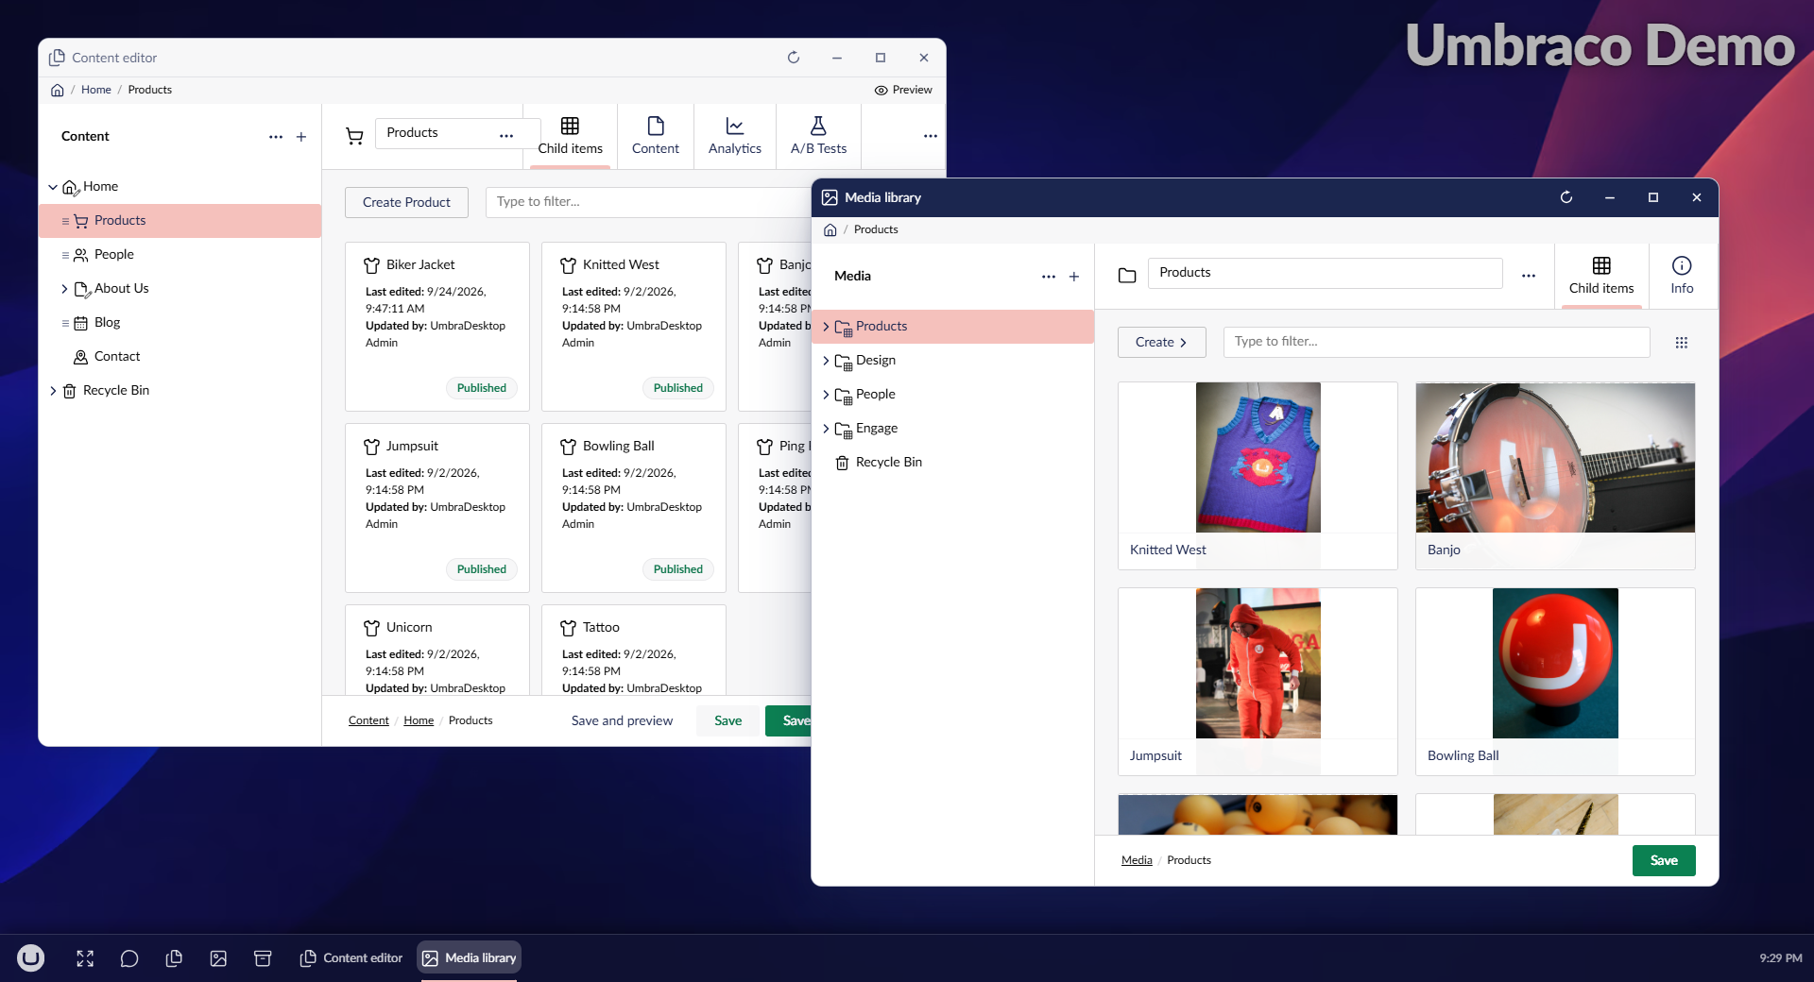1814x982 pixels.
Task: Open the Content tab in Content editor
Action: coord(656,137)
